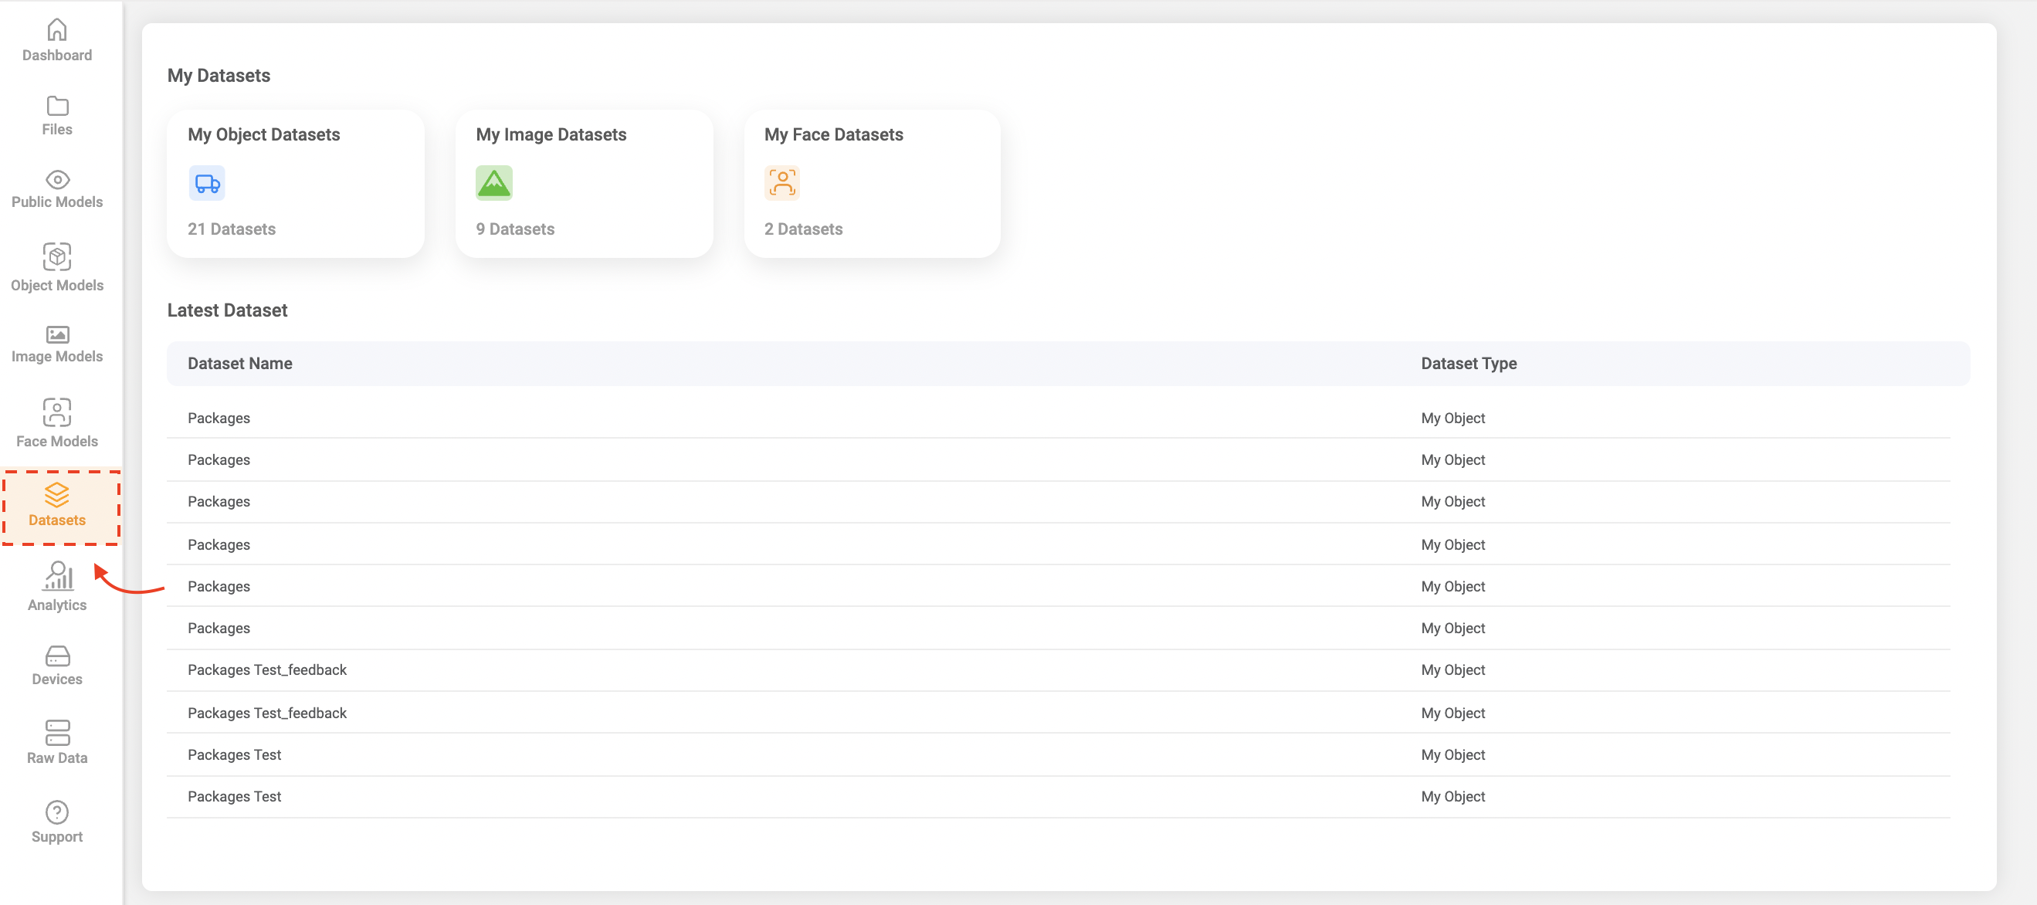Open Public Models eye icon
Screen dimensions: 2037x905
pos(57,180)
